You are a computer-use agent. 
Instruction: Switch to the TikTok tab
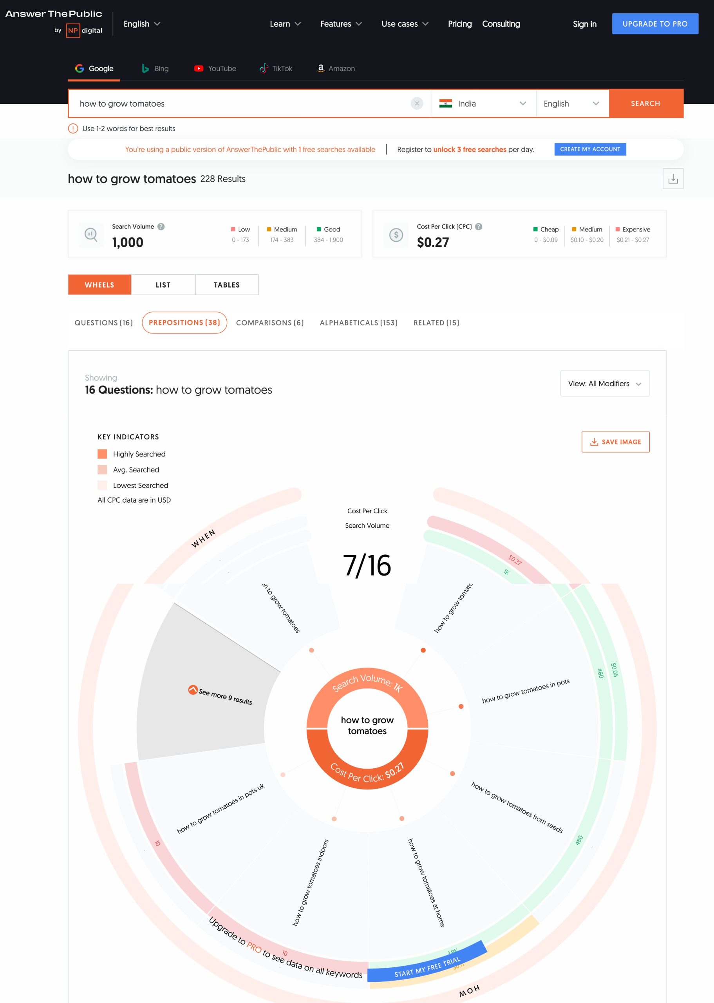click(x=276, y=69)
